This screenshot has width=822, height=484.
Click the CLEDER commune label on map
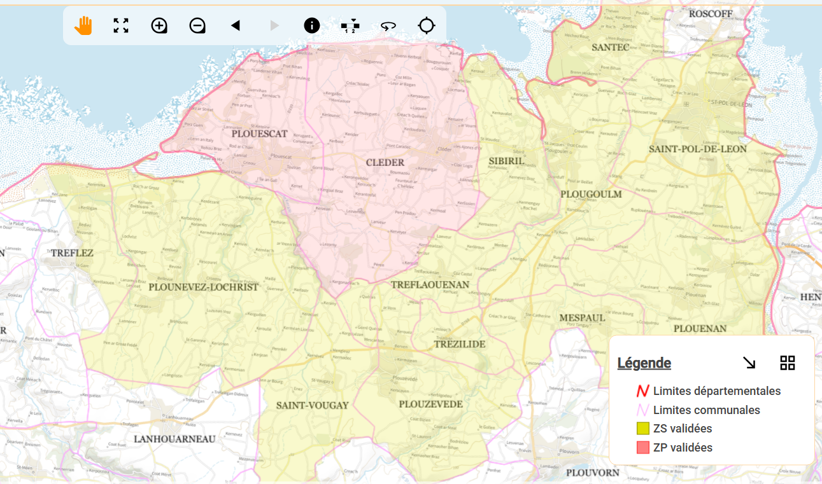point(385,163)
